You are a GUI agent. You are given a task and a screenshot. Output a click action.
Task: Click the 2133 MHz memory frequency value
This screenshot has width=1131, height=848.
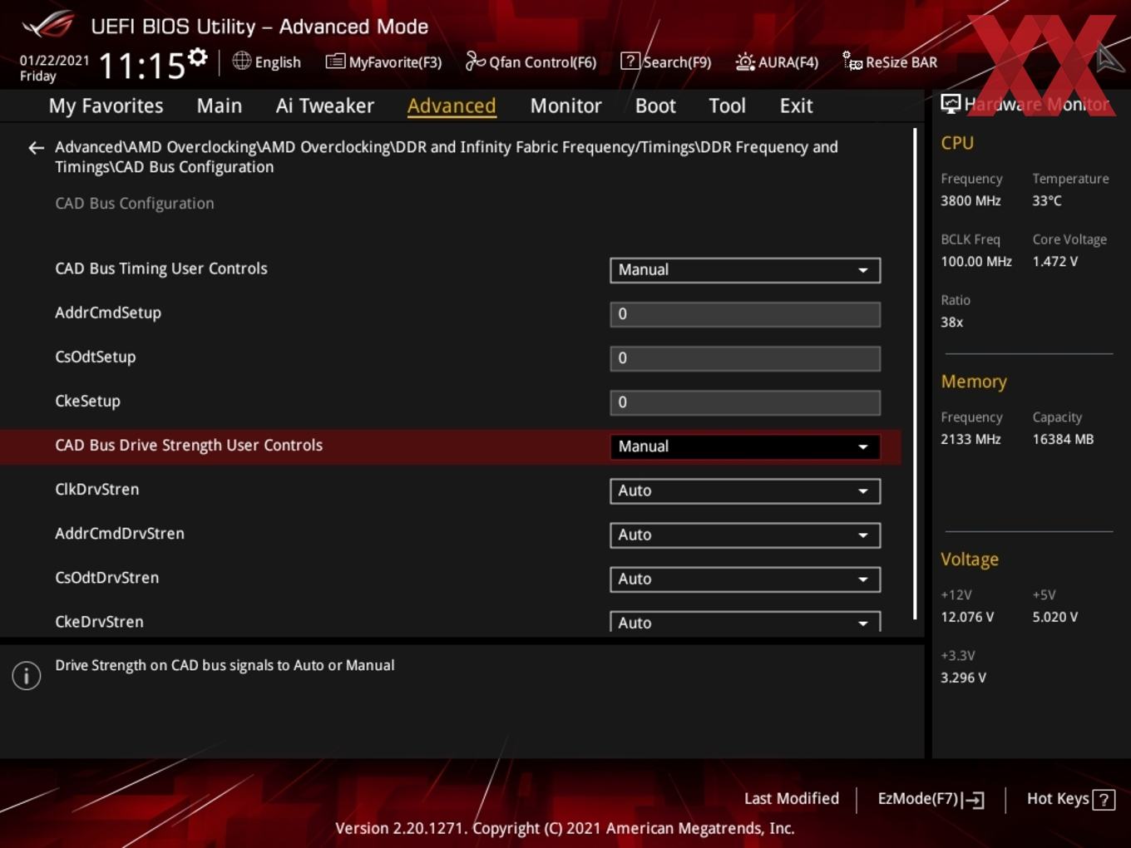point(970,439)
